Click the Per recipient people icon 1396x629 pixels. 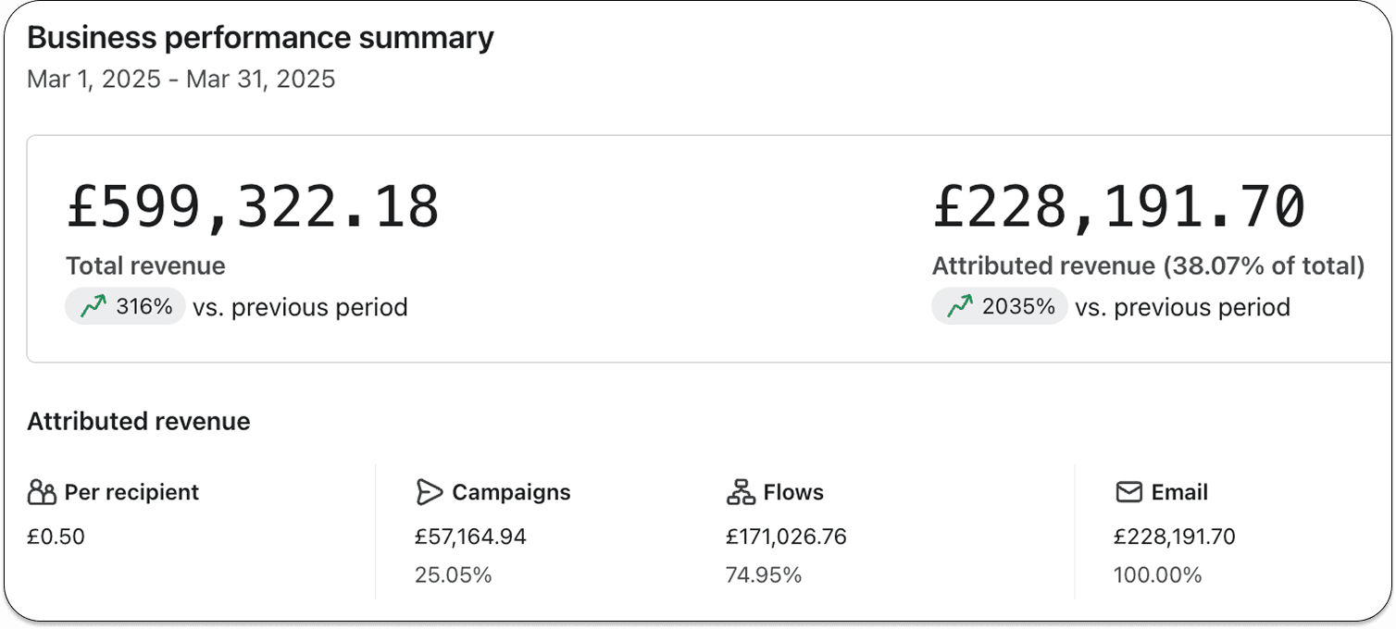coord(43,492)
